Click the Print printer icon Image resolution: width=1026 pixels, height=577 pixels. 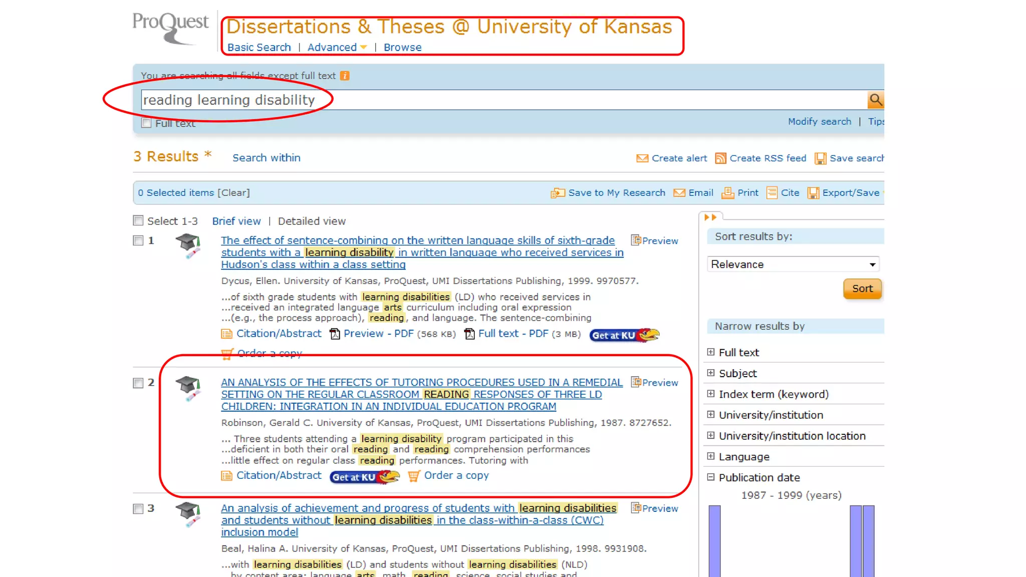(727, 193)
